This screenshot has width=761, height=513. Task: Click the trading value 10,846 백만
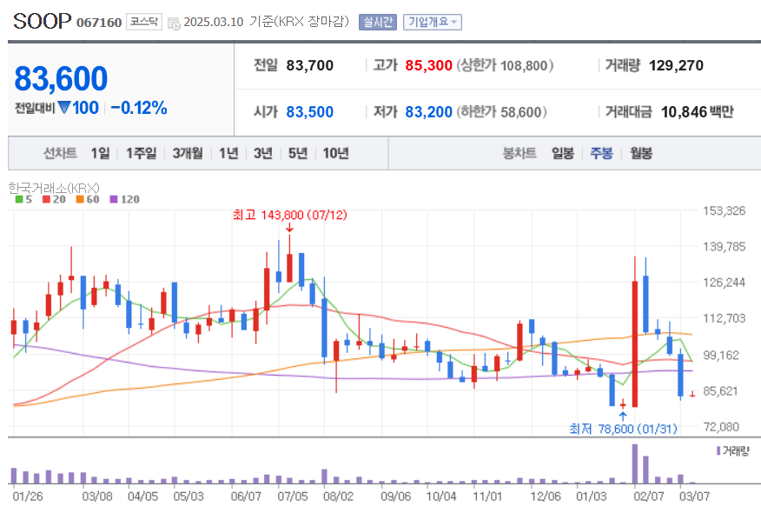pos(698,112)
